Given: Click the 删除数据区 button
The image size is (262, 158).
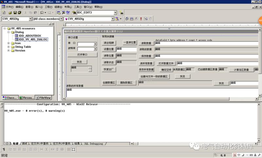Looking at the screenshot, I should click(x=126, y=82).
